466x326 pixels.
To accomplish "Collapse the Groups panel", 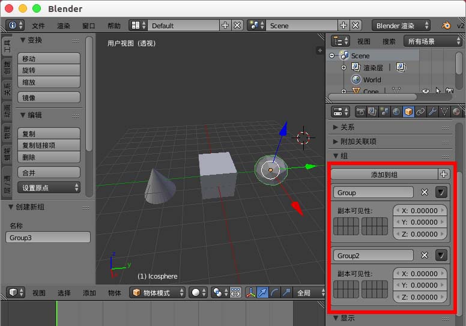I will (336, 155).
